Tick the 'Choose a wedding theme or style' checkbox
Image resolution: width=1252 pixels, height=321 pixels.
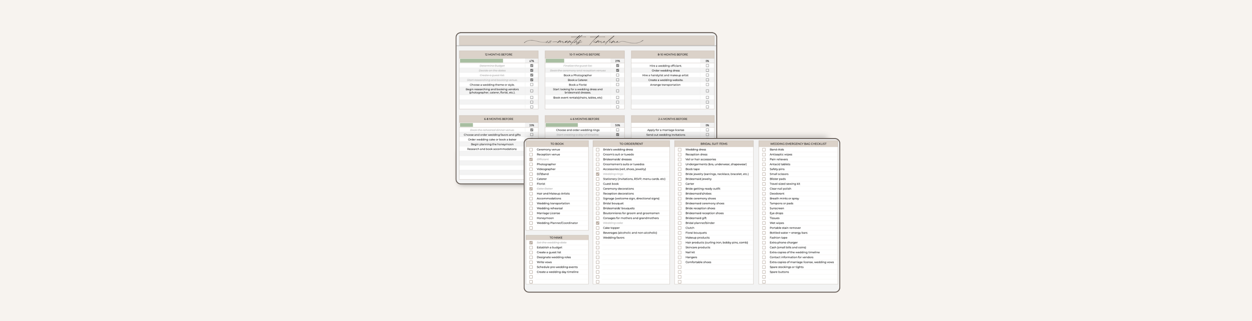(532, 85)
